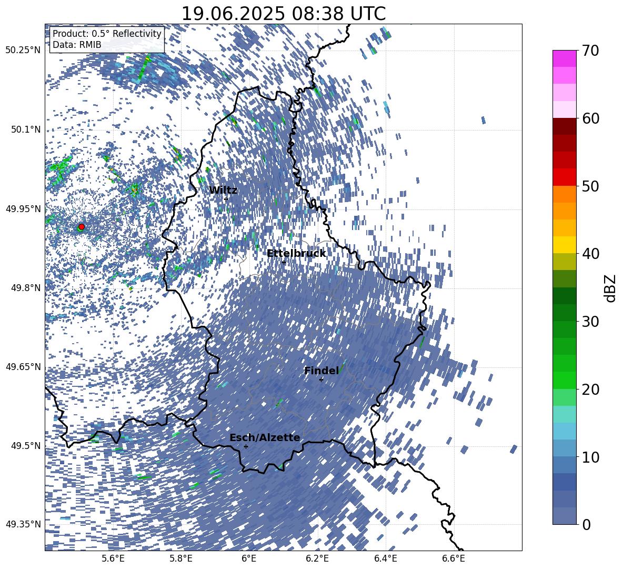Click the 'Data: RMIB' text
Screen dimensions: 623x569
[x=77, y=45]
